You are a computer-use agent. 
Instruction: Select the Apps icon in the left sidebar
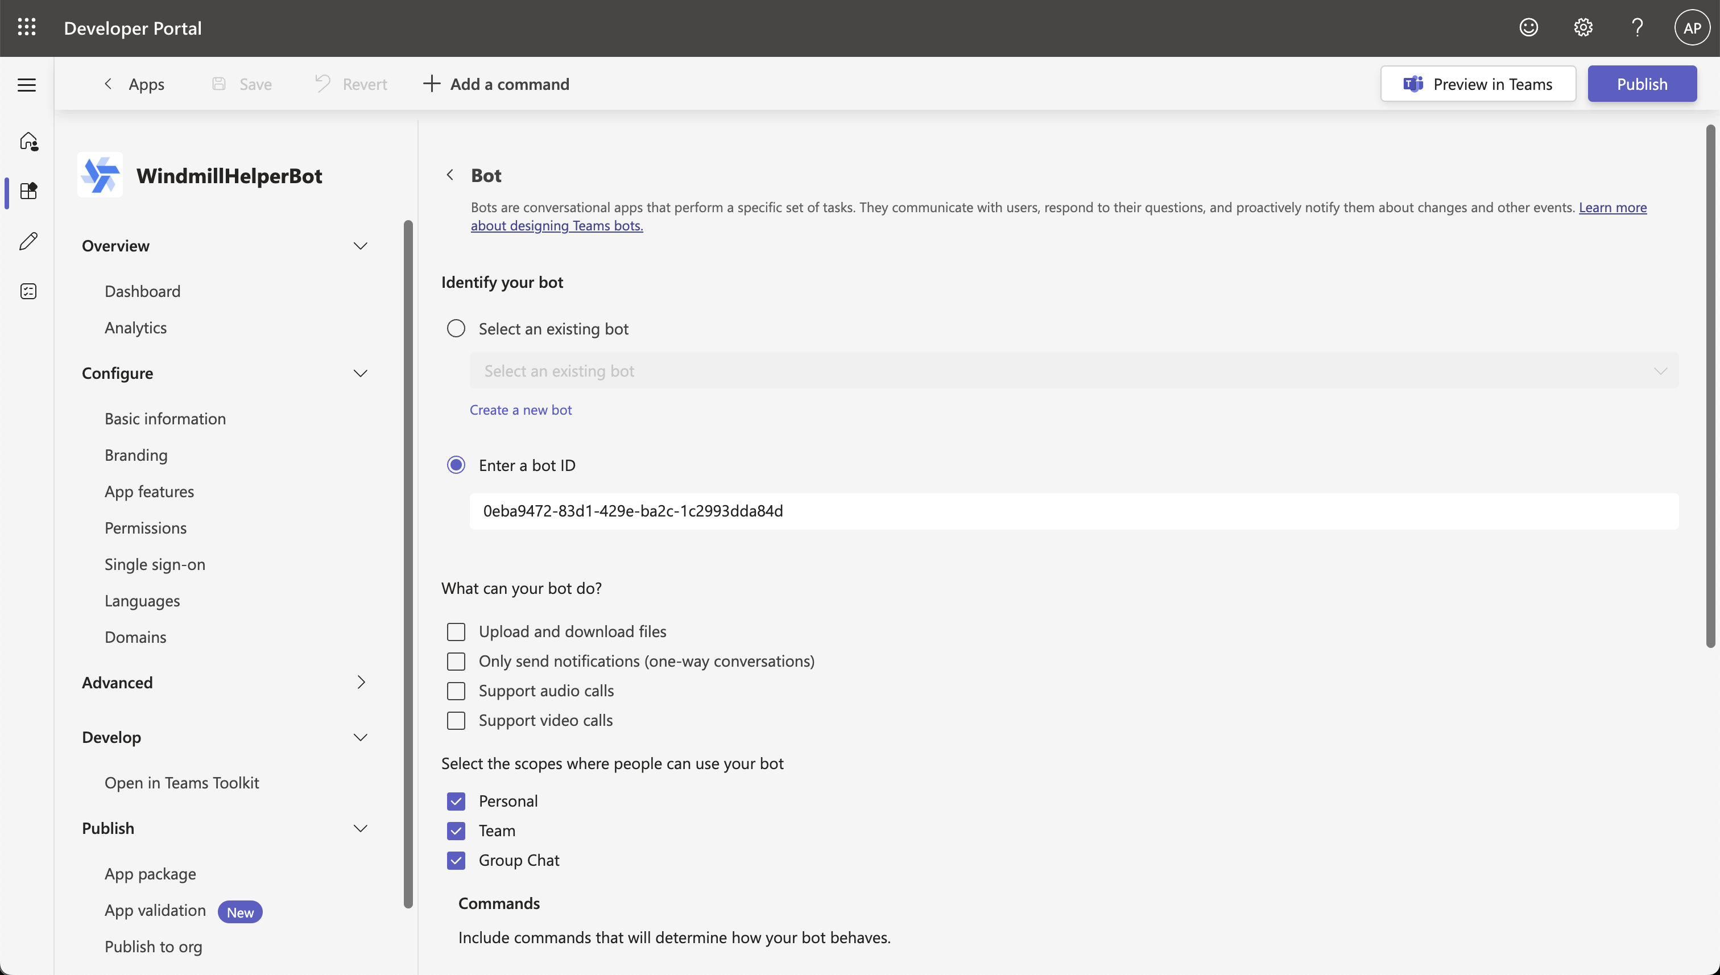[28, 192]
